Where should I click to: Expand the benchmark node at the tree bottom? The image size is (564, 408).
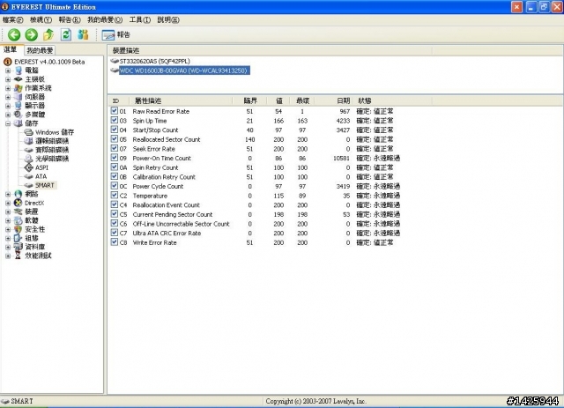pyautogui.click(x=8, y=256)
